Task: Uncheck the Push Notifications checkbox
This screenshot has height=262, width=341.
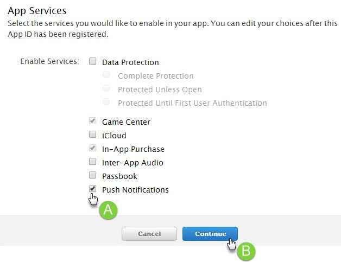Action: coord(93,189)
